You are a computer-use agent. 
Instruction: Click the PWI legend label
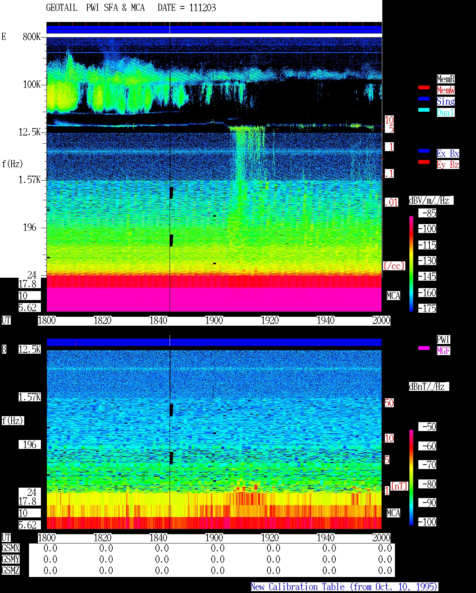click(x=443, y=339)
